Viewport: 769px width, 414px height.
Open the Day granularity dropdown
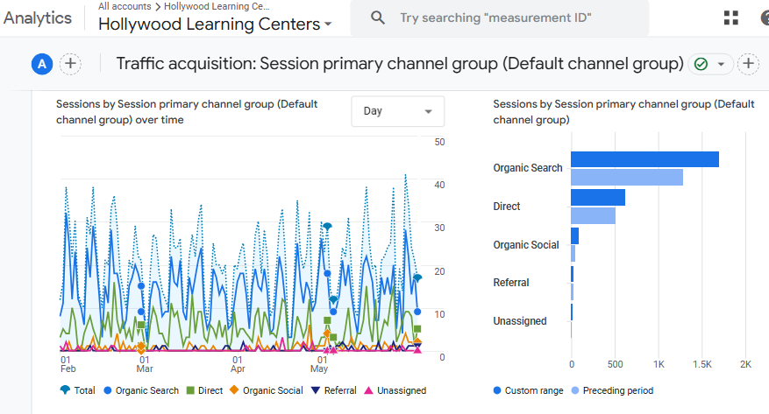pos(397,111)
